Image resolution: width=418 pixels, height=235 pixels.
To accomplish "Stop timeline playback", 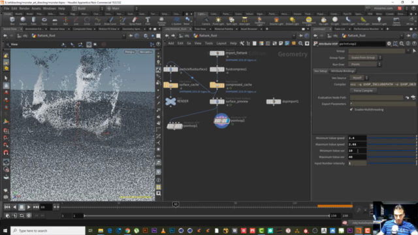I will [22, 207].
